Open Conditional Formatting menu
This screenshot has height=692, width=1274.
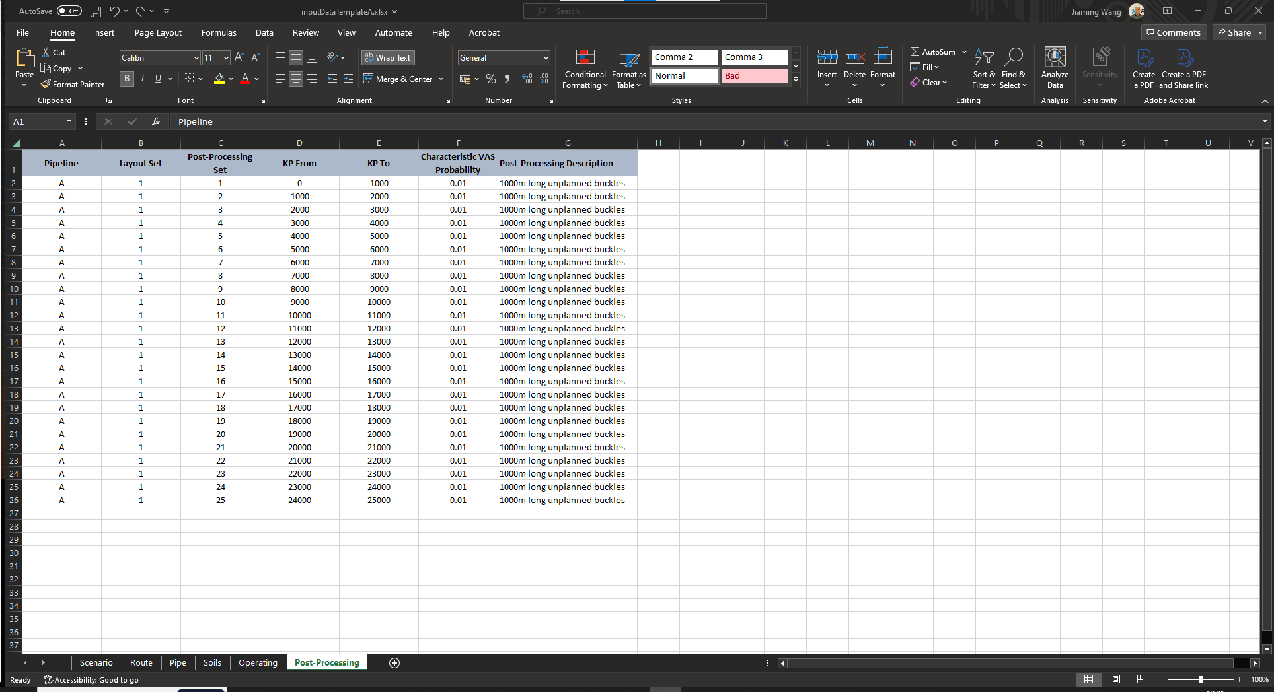tap(585, 69)
